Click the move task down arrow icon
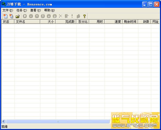 click(x=49, y=16)
